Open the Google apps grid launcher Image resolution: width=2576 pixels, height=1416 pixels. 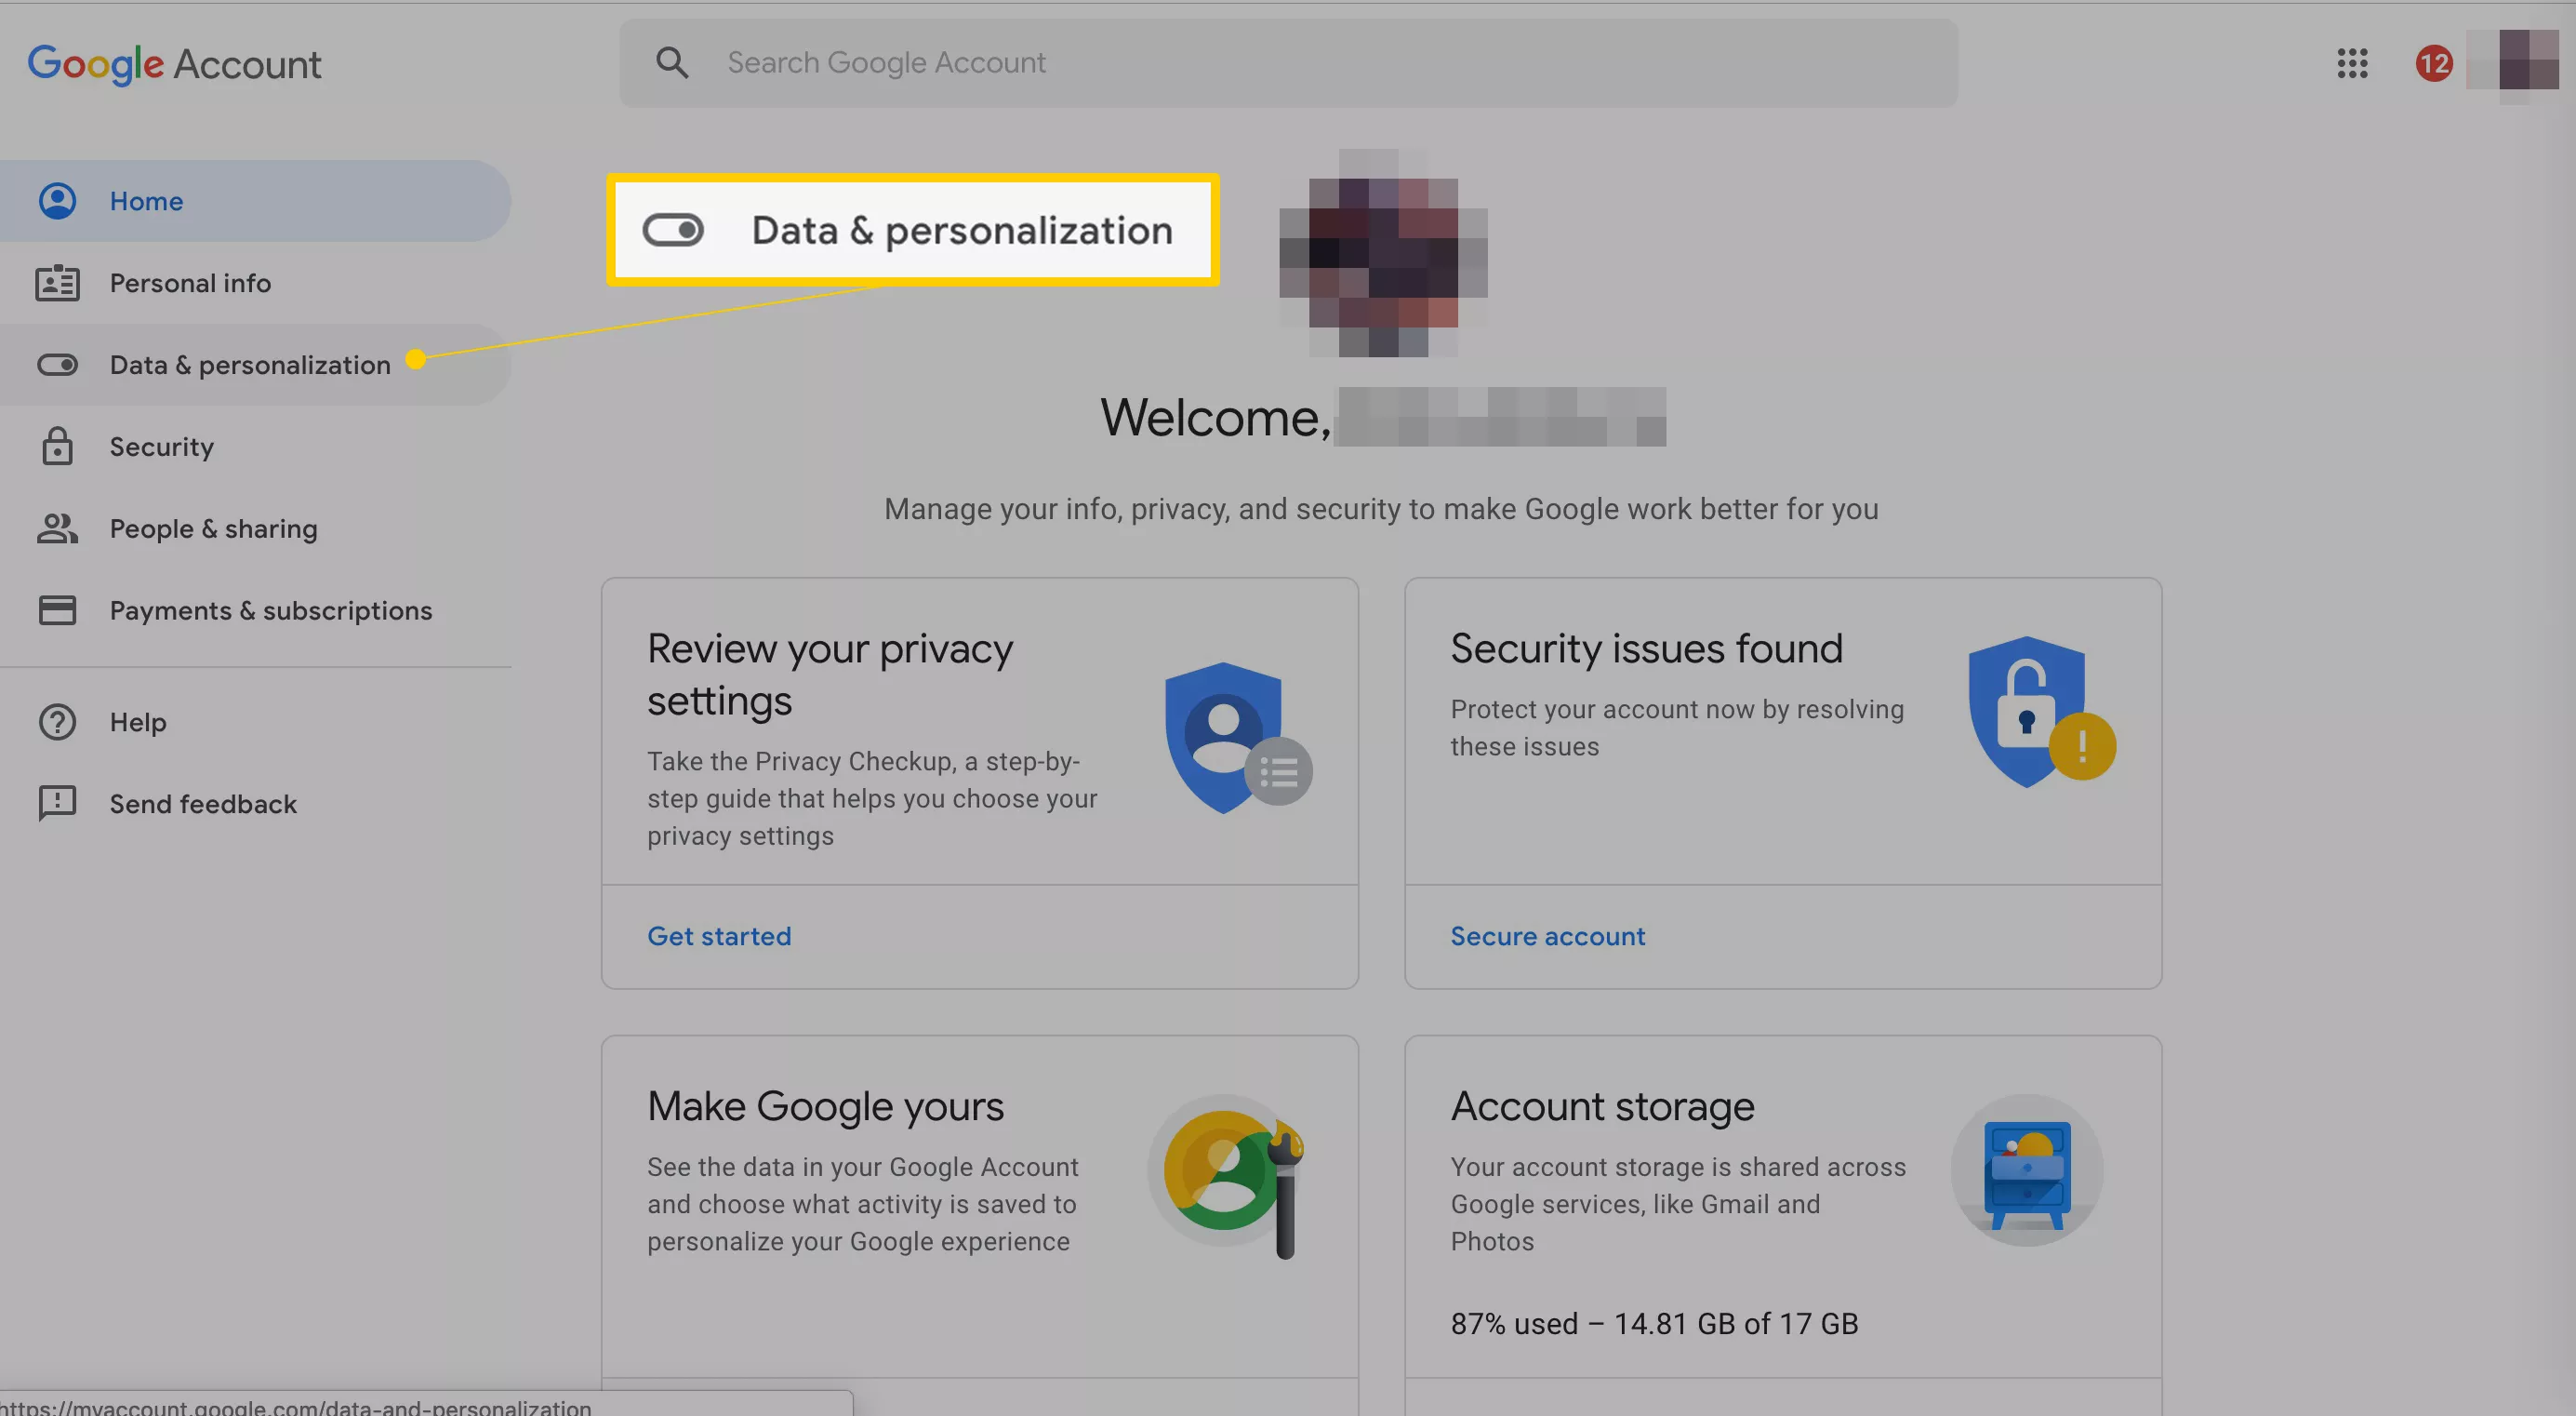coord(2352,63)
